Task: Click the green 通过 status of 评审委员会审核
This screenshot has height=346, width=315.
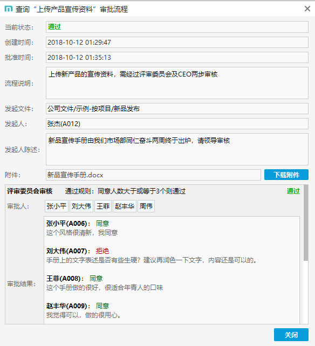Action: 293,191
